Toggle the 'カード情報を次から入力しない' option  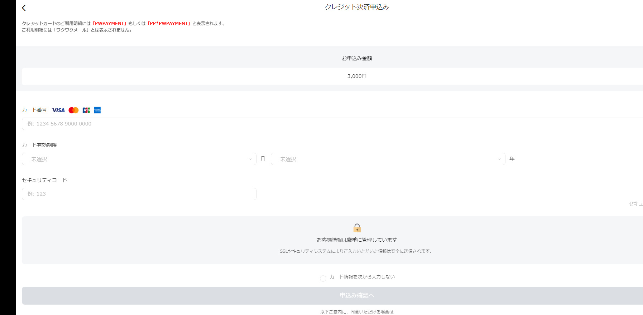(323, 278)
